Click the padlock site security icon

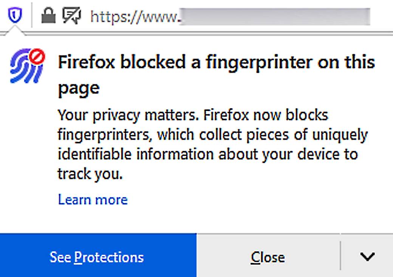(48, 16)
